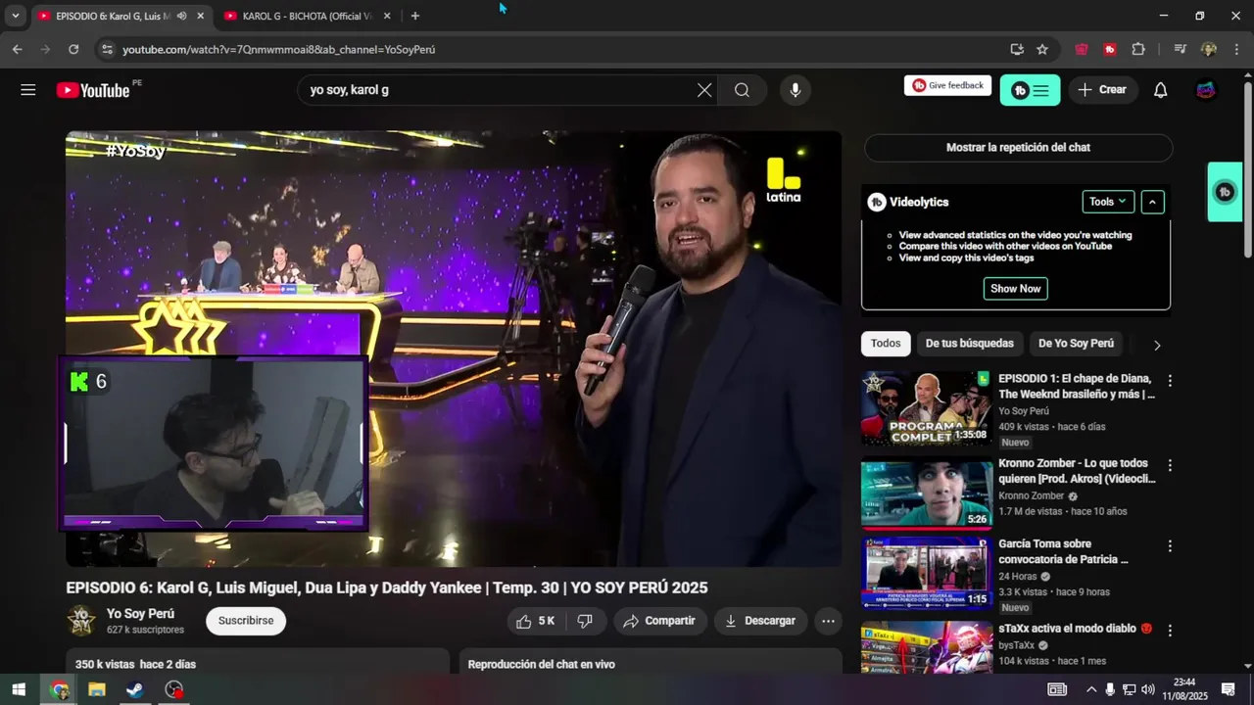Close the KAROL G - BICHOTA tab

[387, 16]
